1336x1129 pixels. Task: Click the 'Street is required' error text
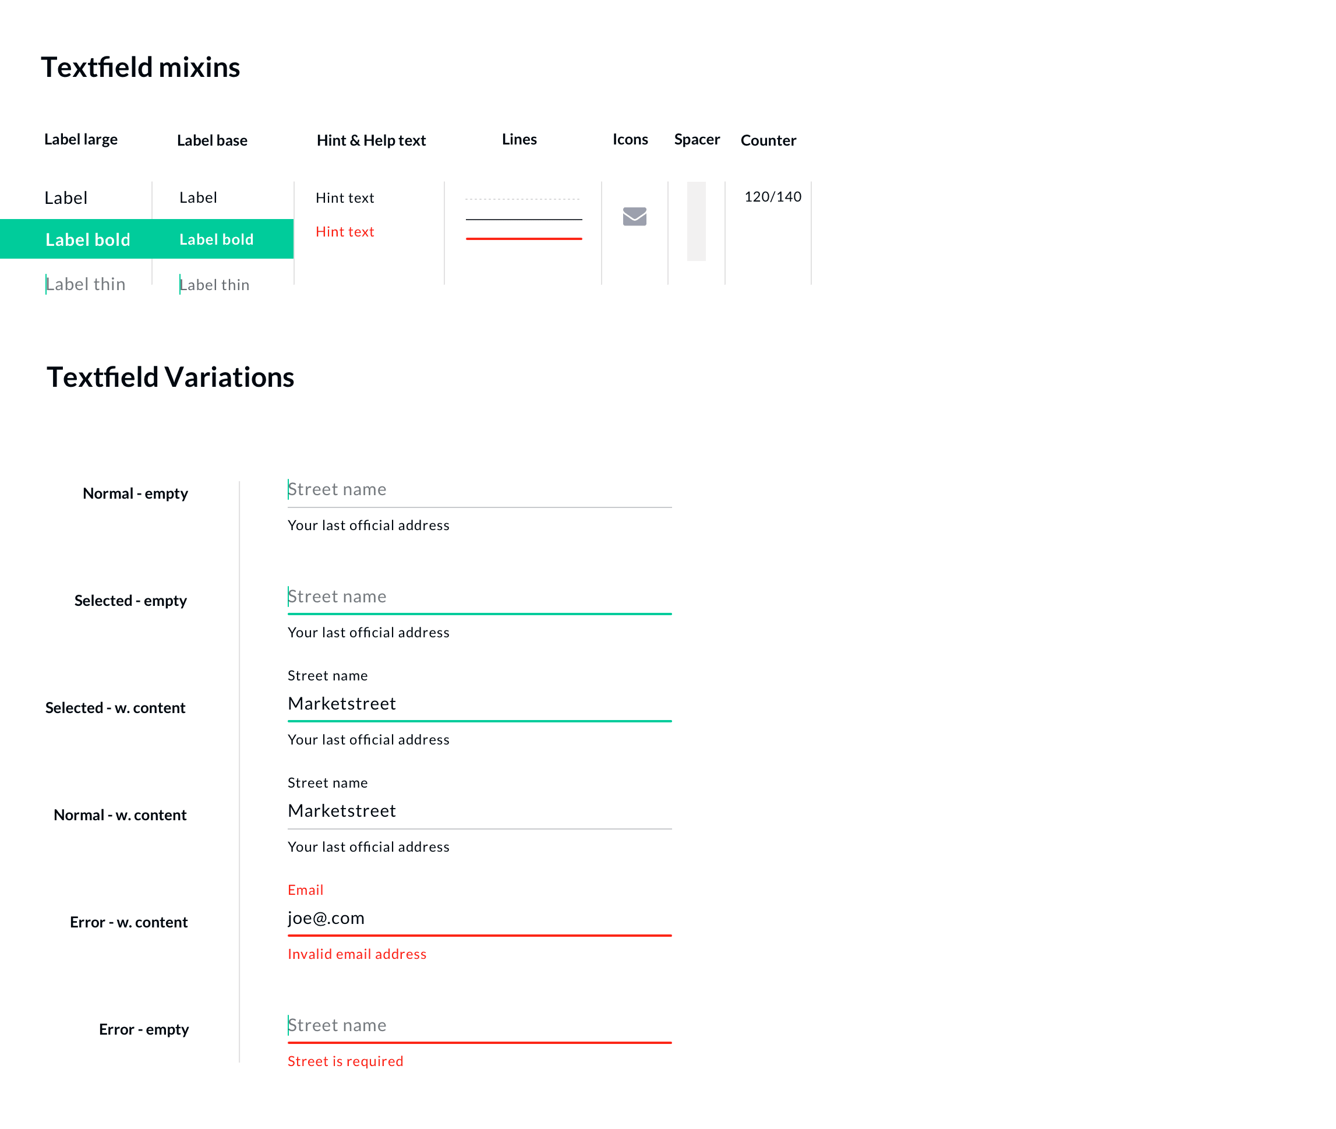[345, 1060]
